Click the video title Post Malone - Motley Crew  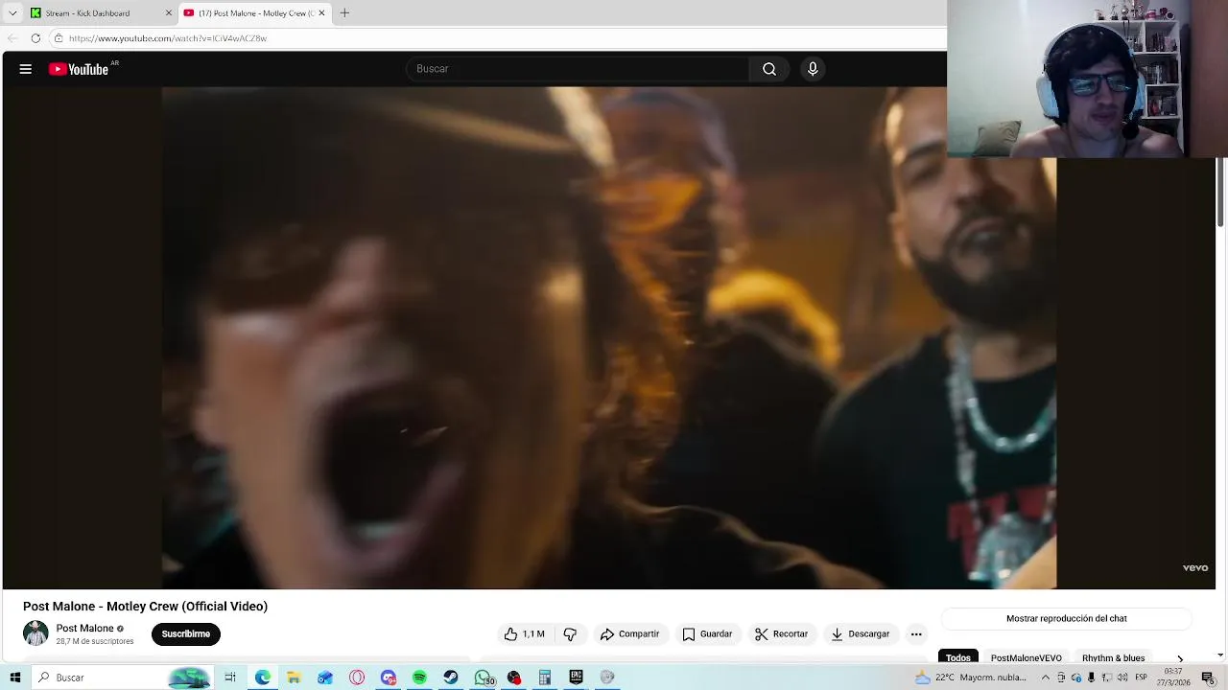[145, 607]
